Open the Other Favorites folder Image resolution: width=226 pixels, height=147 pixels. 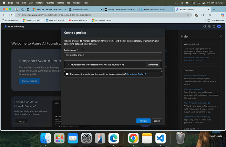tap(216, 20)
